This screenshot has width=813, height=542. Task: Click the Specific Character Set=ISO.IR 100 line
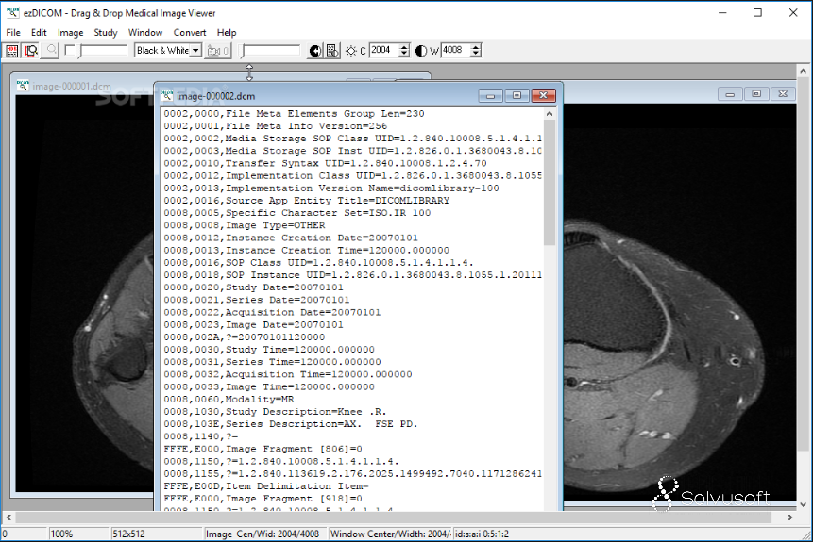(297, 213)
